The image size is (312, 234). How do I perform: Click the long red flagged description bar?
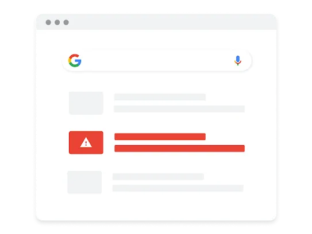[179, 149]
